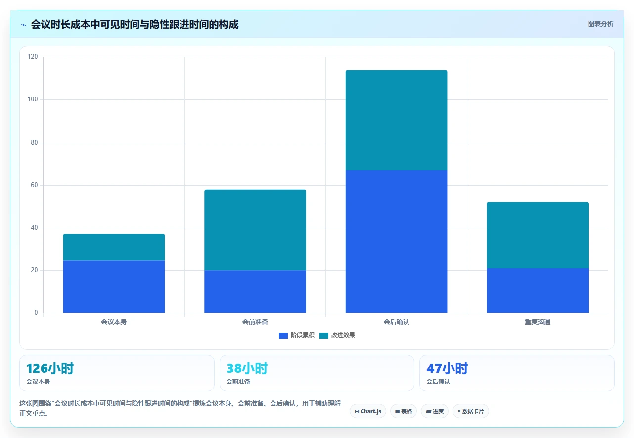The image size is (634, 438).
Task: Click the y-axis value 20
Action: point(34,270)
